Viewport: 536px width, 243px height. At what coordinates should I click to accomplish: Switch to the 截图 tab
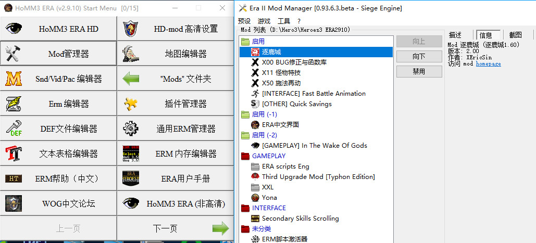click(x=515, y=35)
